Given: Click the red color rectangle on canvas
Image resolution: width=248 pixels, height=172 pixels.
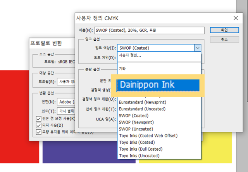Looking at the screenshot, I should pos(14,117).
